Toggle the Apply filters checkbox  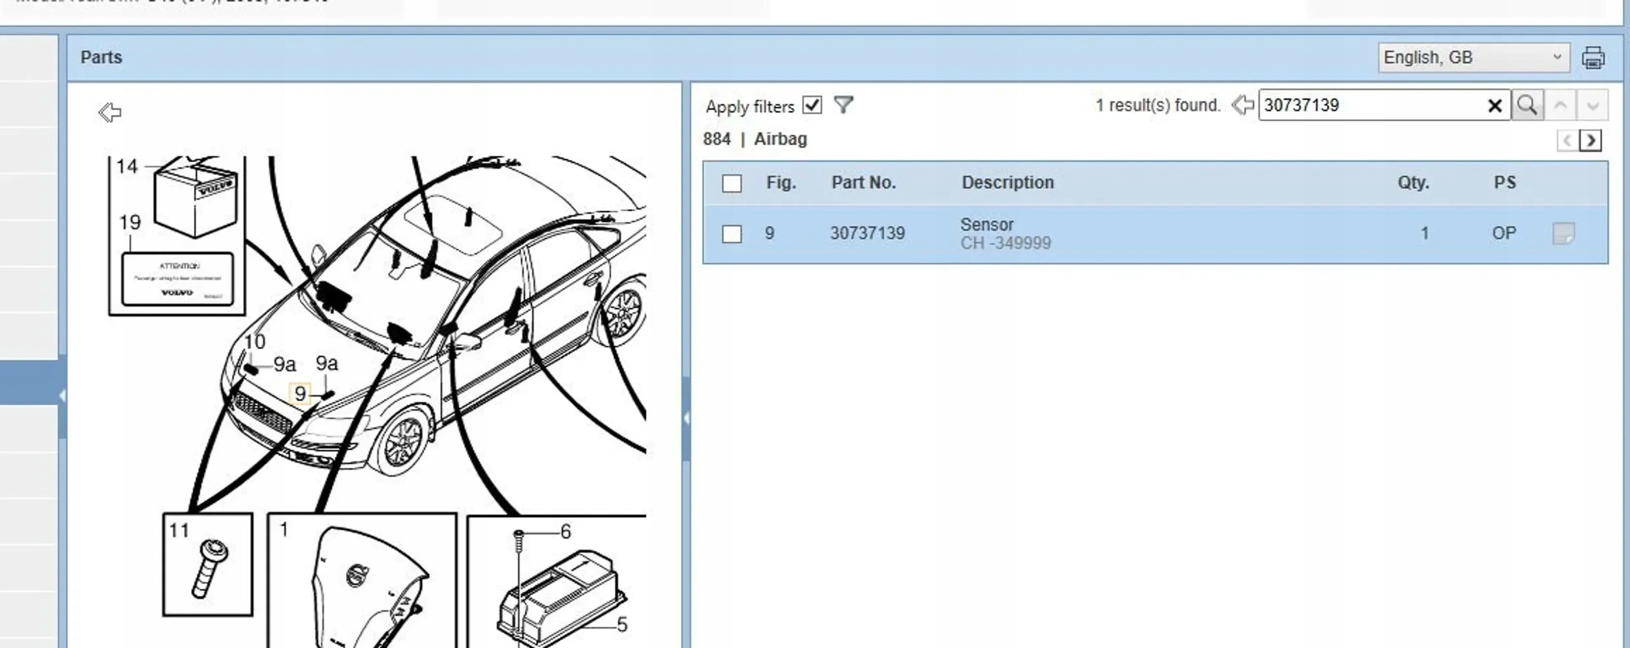pos(812,105)
